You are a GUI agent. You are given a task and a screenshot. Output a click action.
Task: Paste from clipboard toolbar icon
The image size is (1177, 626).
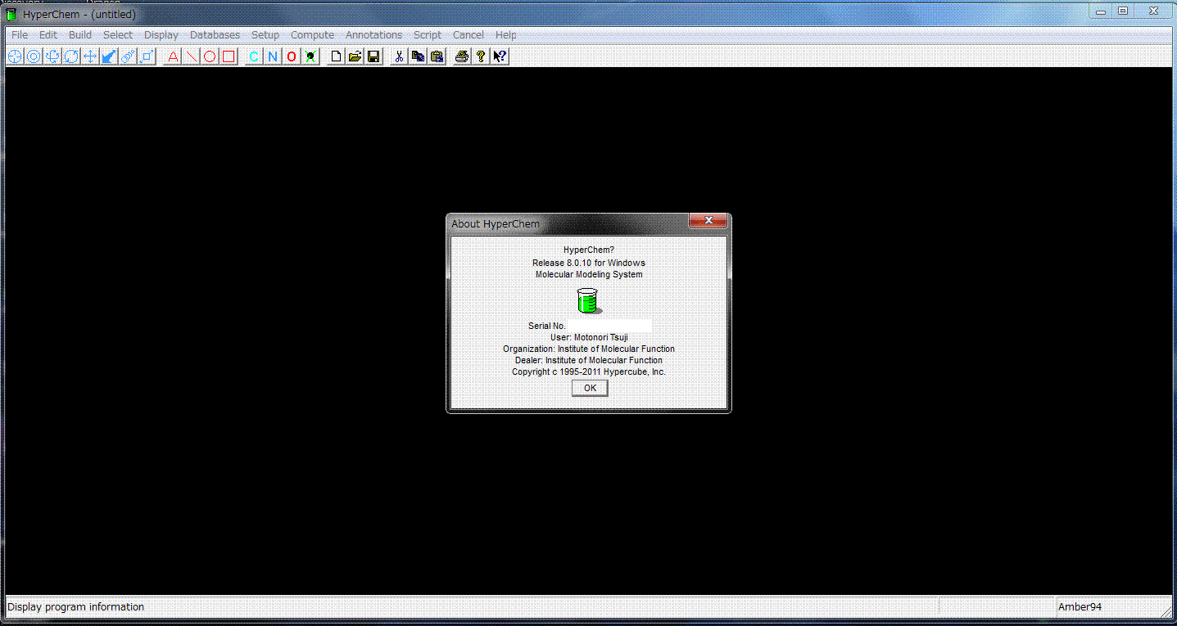click(437, 56)
